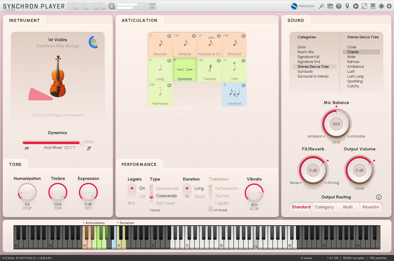Turn Legato Off in the Performance panel
This screenshot has height=261, width=394.
click(142, 196)
